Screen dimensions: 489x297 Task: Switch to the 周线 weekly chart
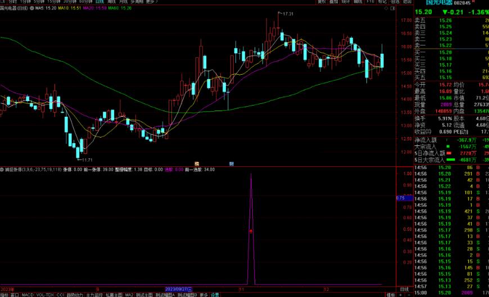111,2
